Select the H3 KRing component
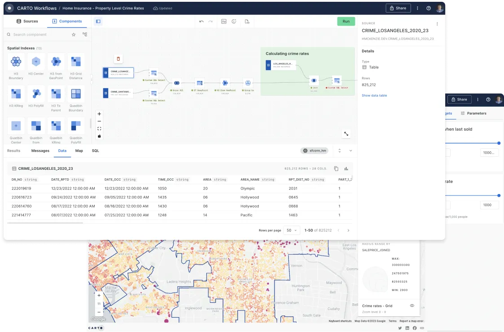Viewport: 504px width, 332px height. point(16,93)
